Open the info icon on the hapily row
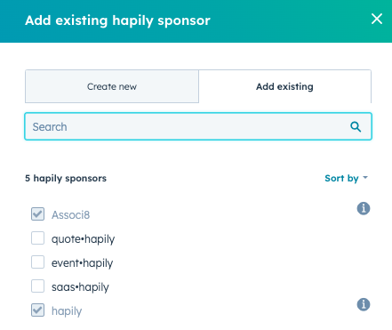The image size is (392, 330). (x=364, y=304)
